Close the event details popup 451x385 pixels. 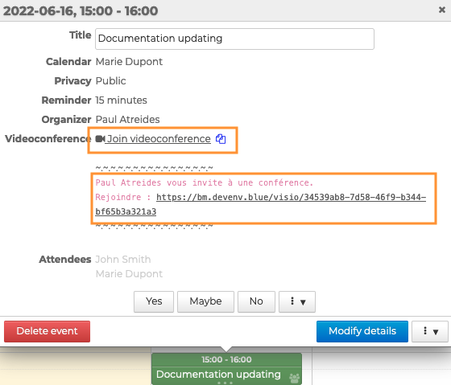442,10
